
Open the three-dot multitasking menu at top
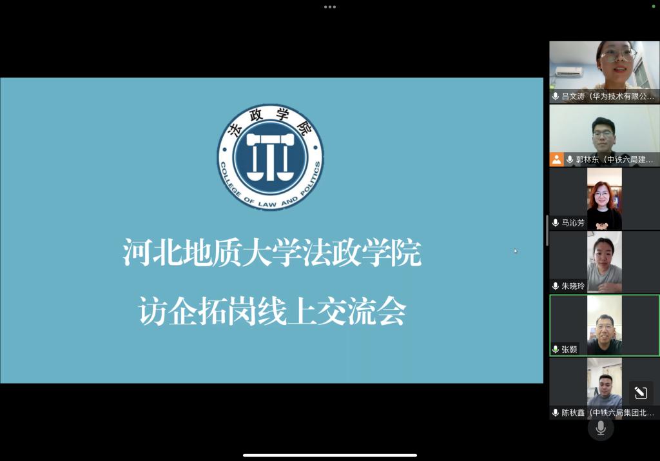tap(330, 7)
